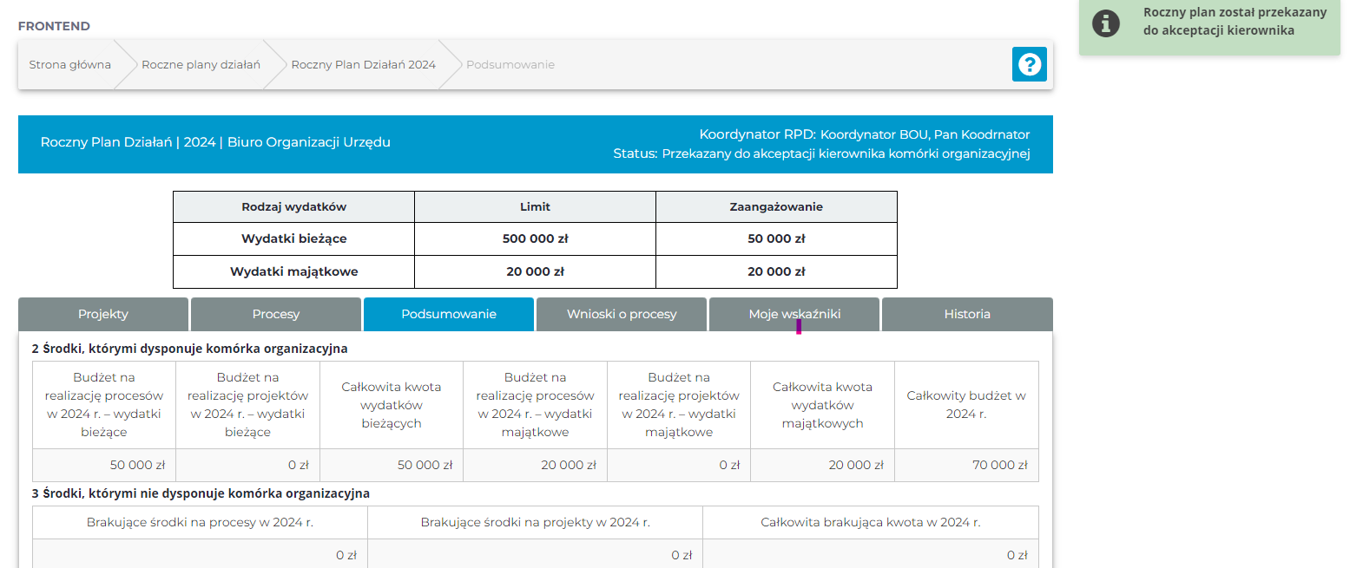This screenshot has height=568, width=1350.
Task: Open the Moje wskaźniki tab
Action: 794,314
